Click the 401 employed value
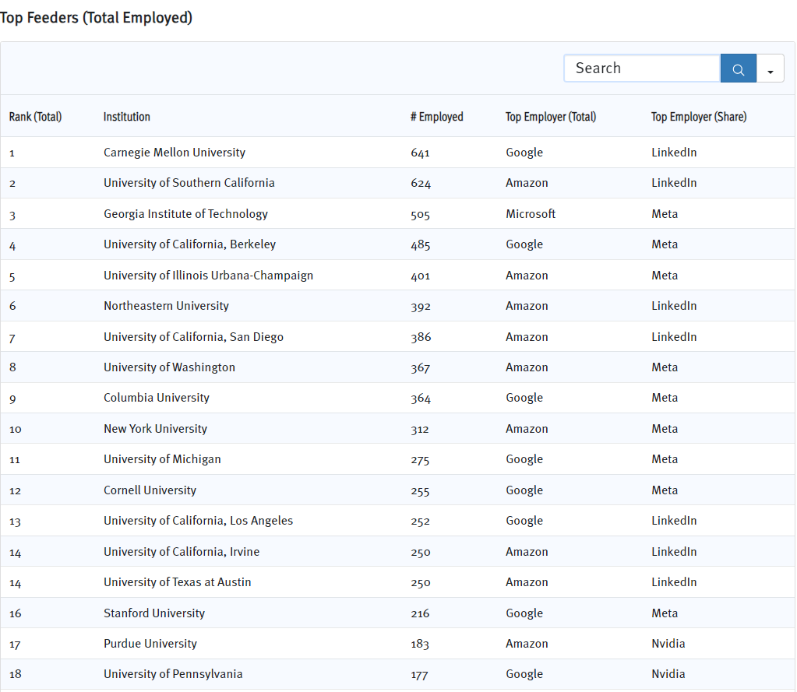 (421, 276)
